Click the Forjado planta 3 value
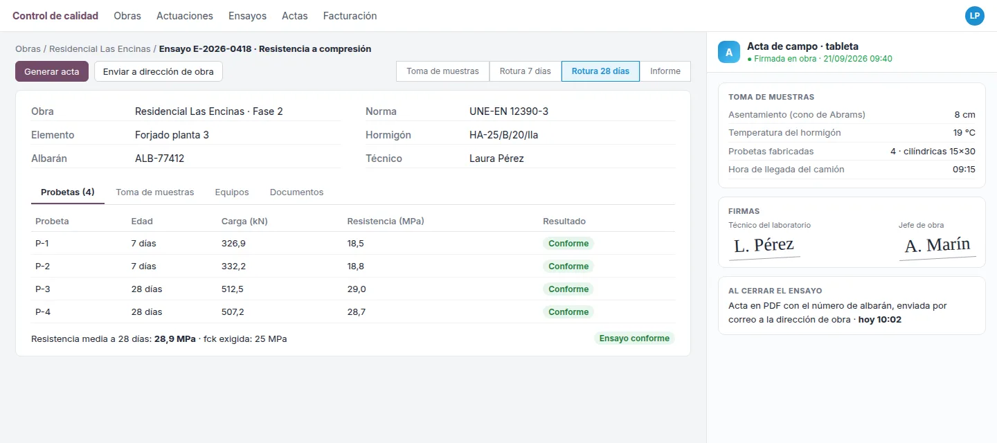This screenshot has width=997, height=443. (172, 135)
